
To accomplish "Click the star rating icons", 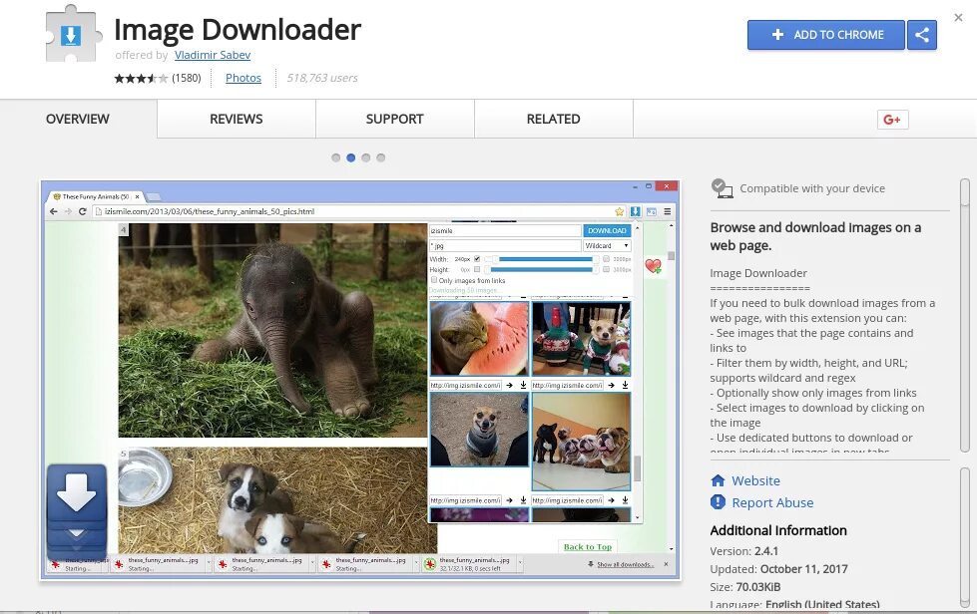I will coord(141,78).
